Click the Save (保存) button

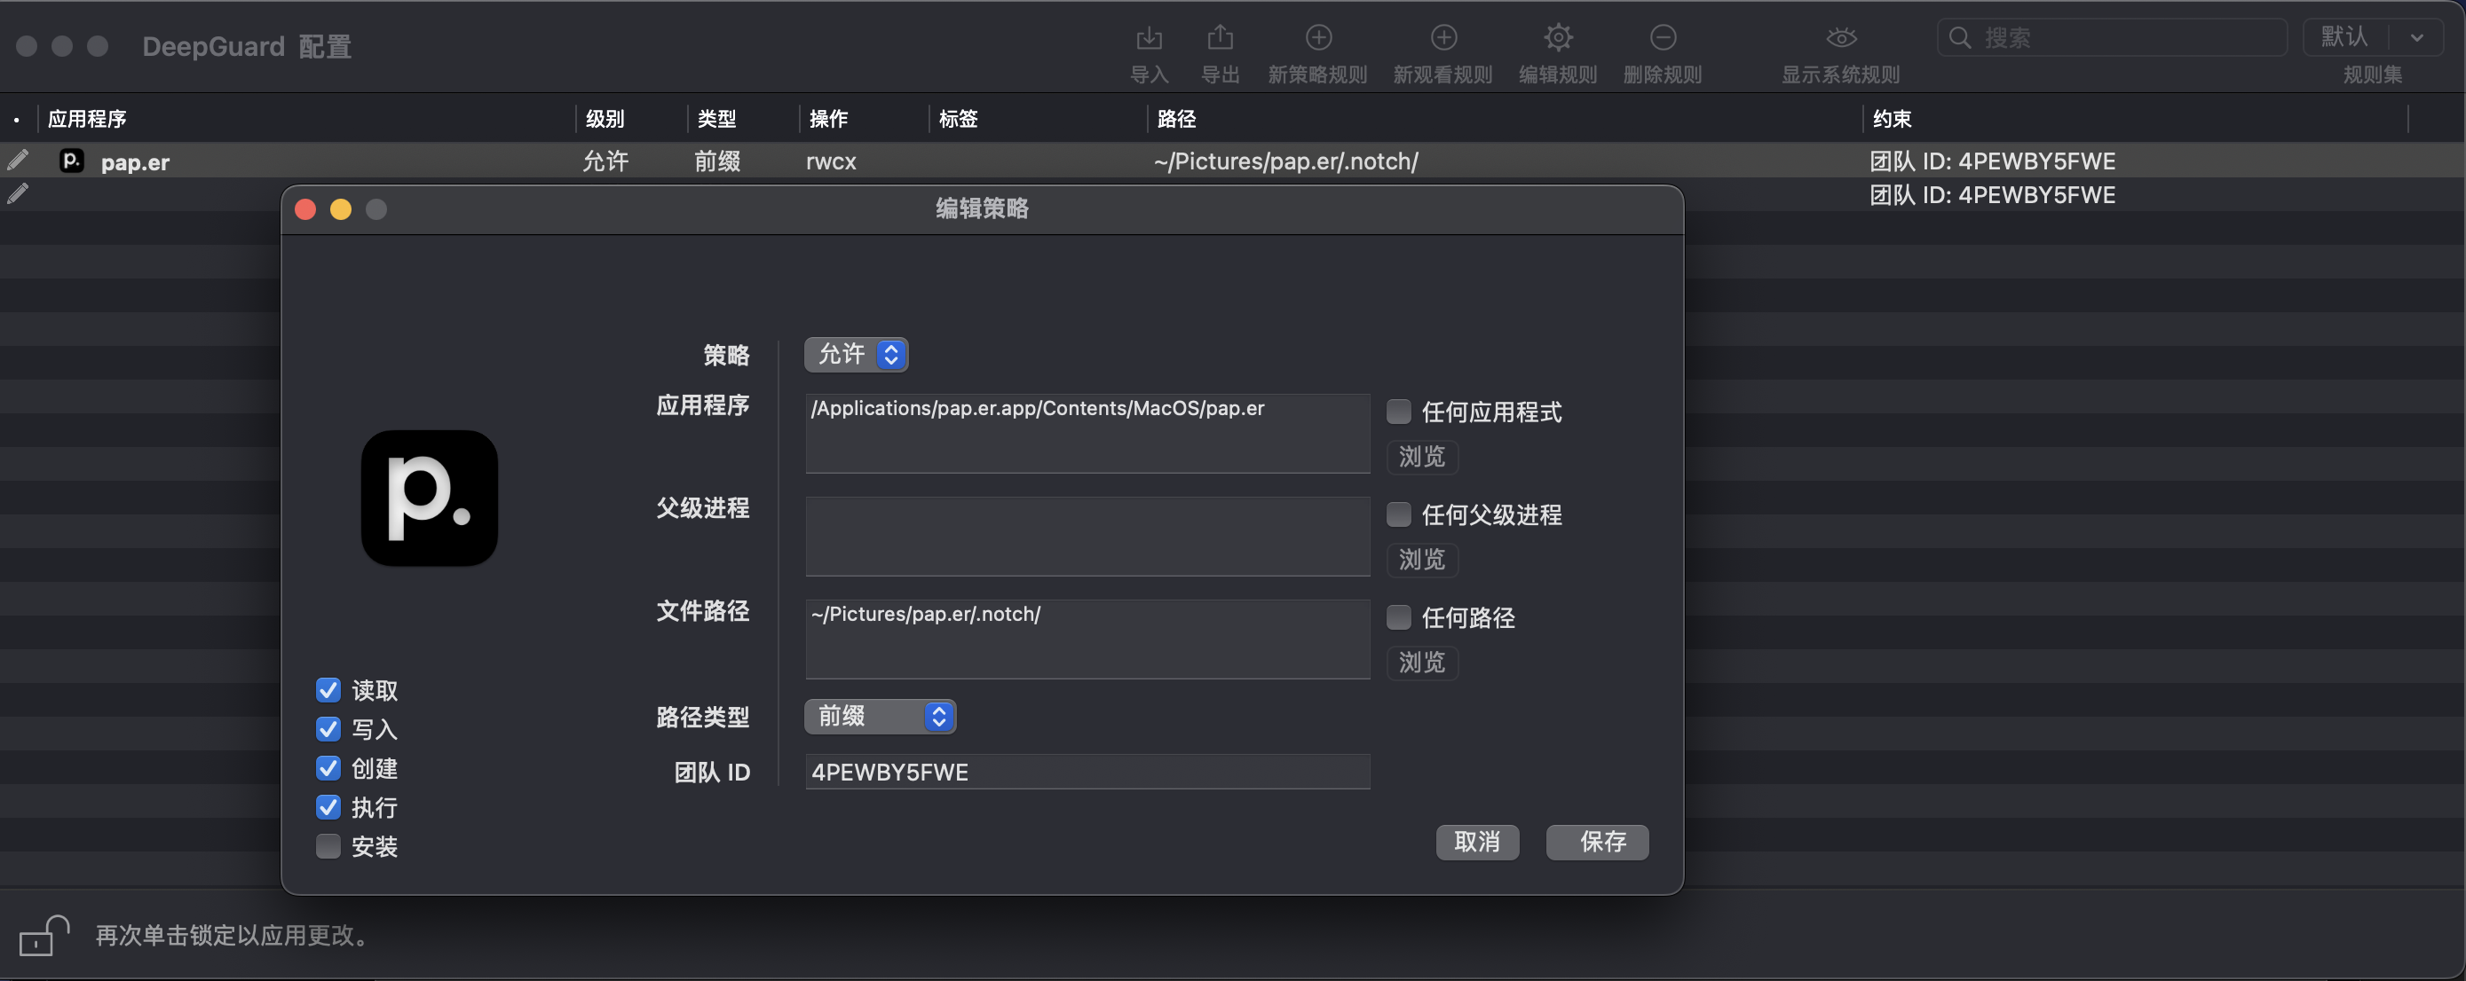[x=1597, y=842]
